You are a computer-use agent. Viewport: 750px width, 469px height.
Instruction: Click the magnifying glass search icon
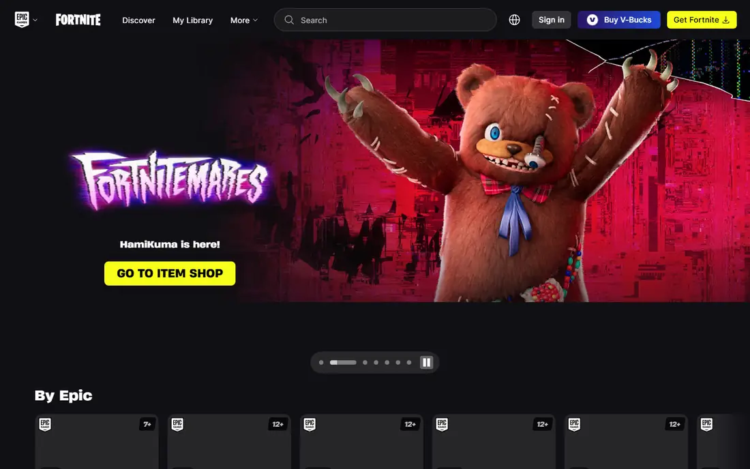289,20
